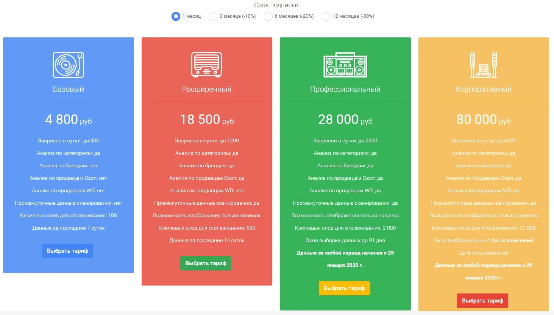Click the 18 500 руб price
The image size is (554, 315).
click(x=207, y=120)
